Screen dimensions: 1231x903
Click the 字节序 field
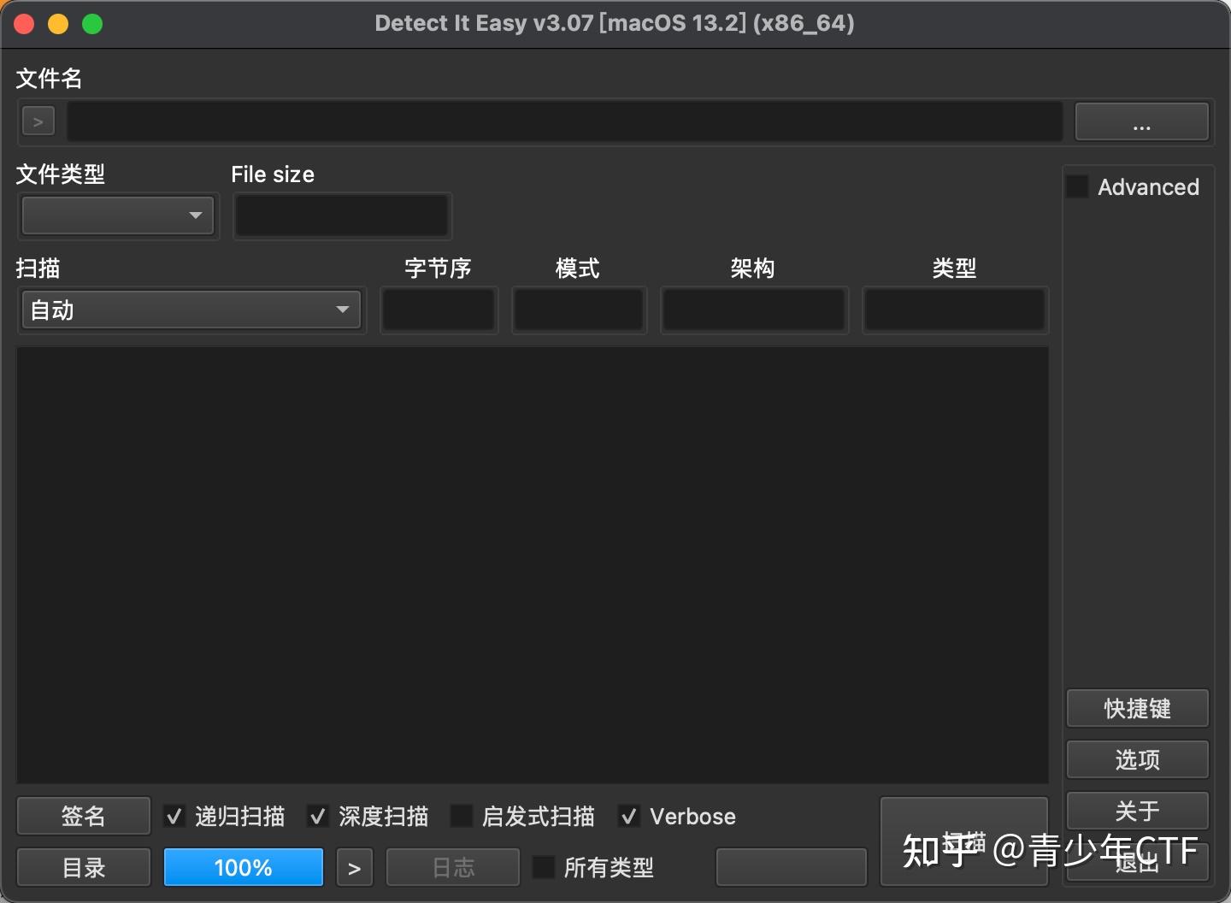(439, 310)
